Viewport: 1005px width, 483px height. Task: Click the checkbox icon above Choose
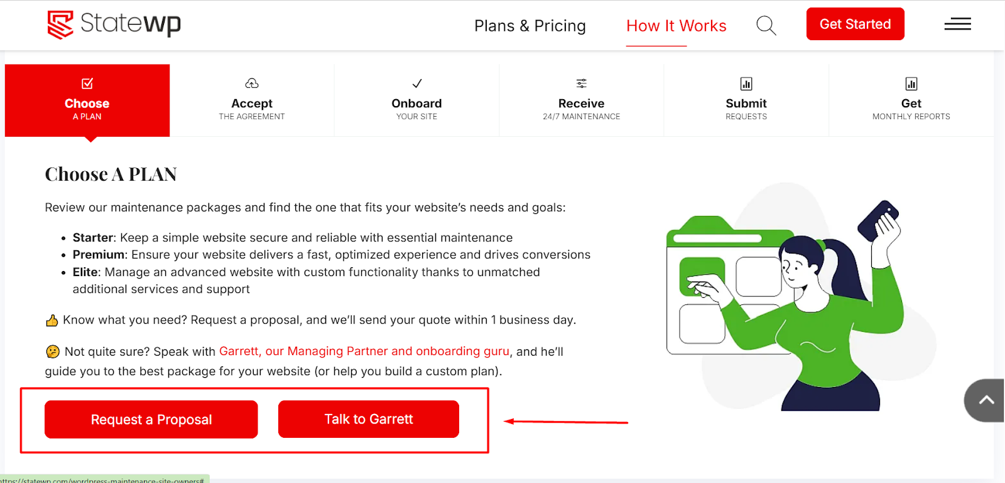pos(87,83)
